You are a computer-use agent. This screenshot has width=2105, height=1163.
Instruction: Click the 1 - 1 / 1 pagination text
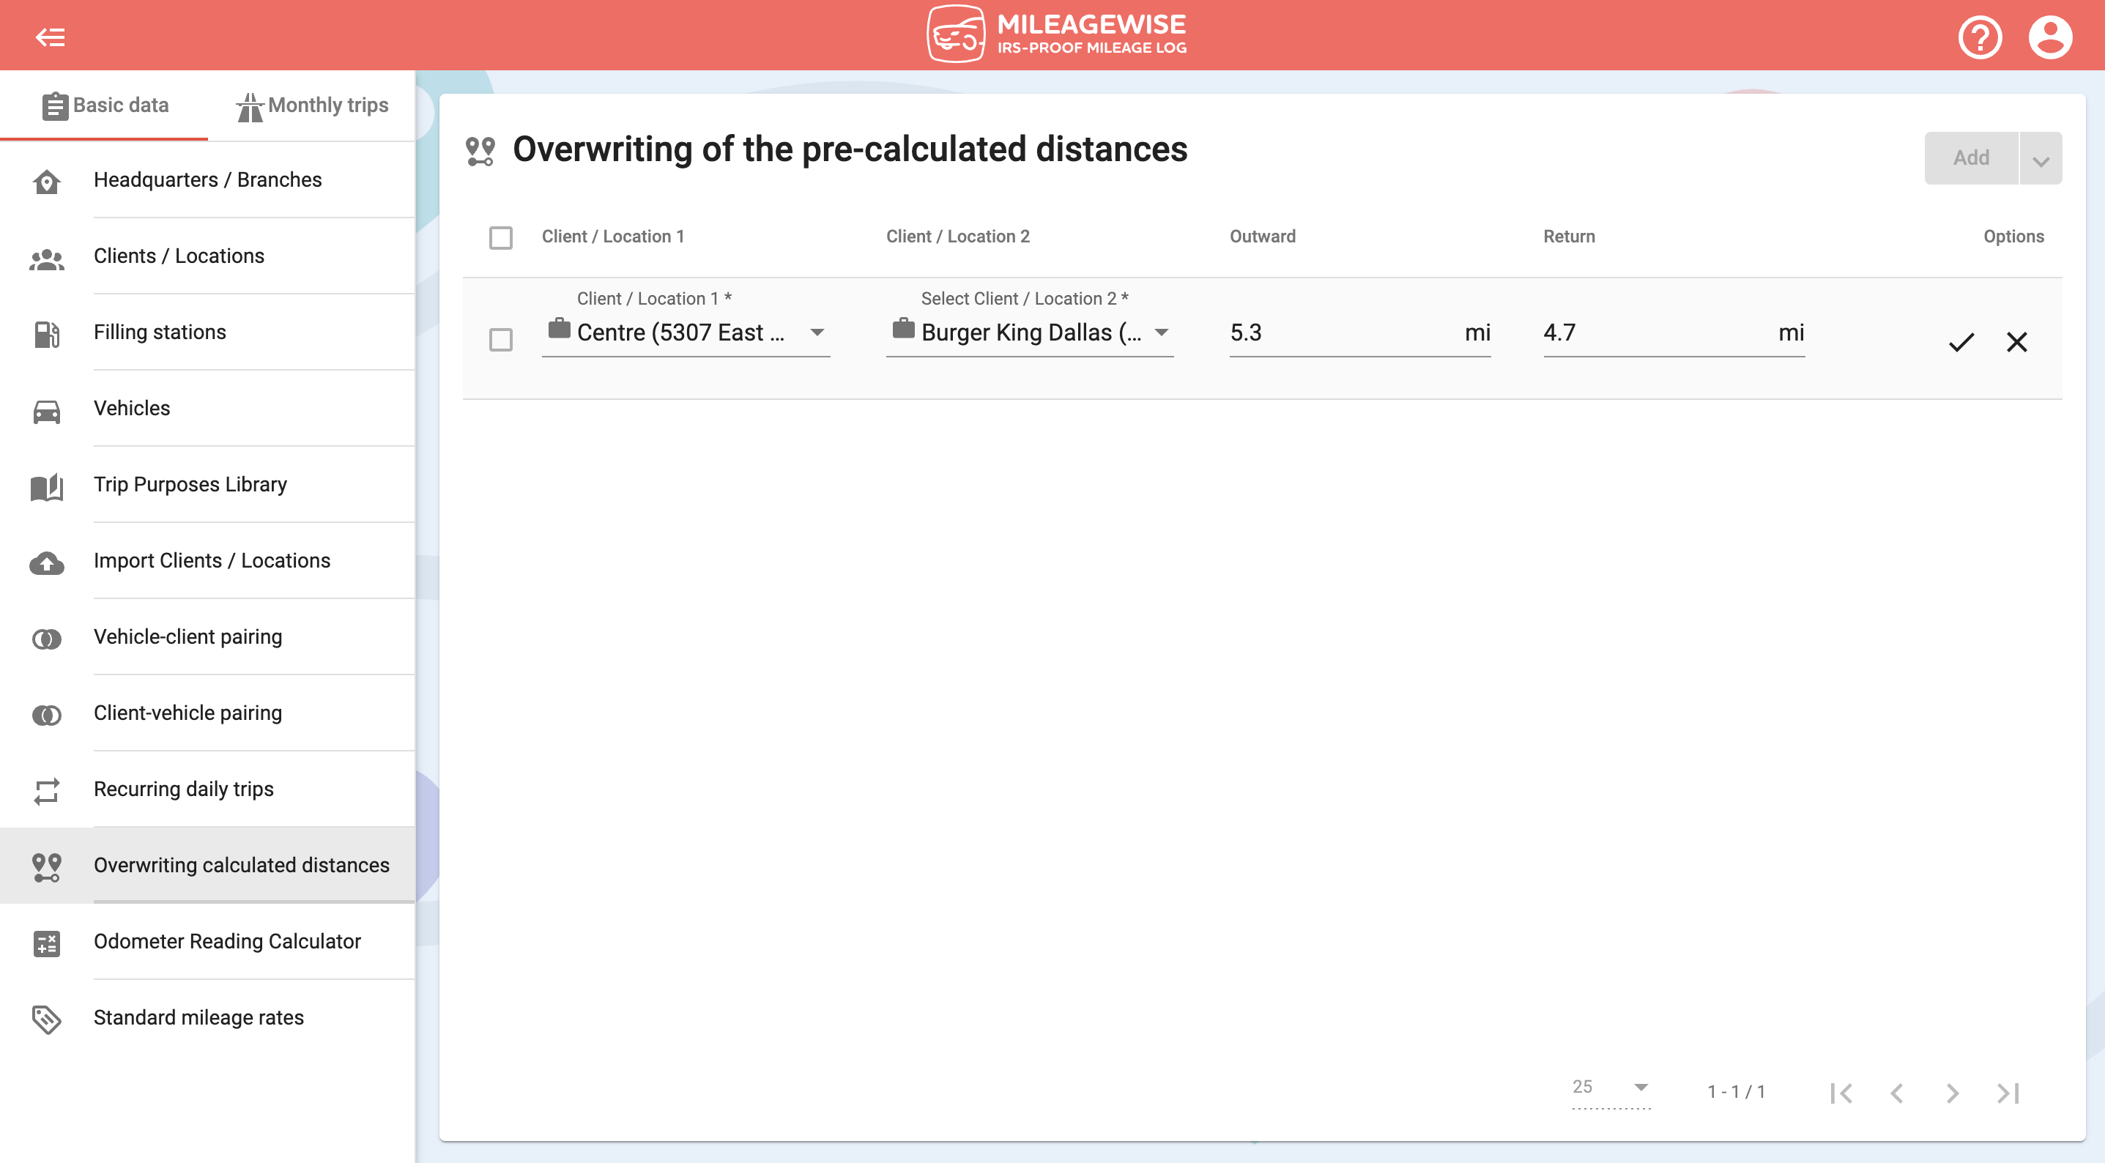click(1737, 1091)
